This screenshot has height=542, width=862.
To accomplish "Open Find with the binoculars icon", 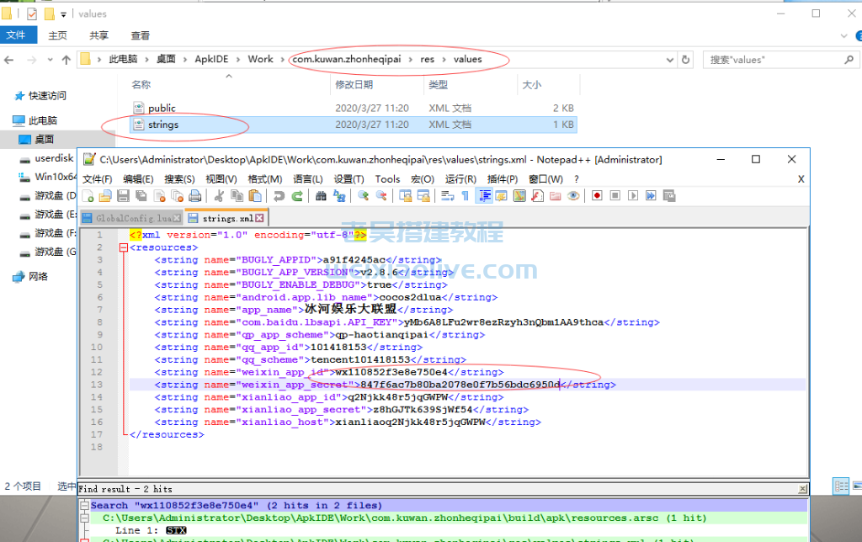I will tap(321, 196).
